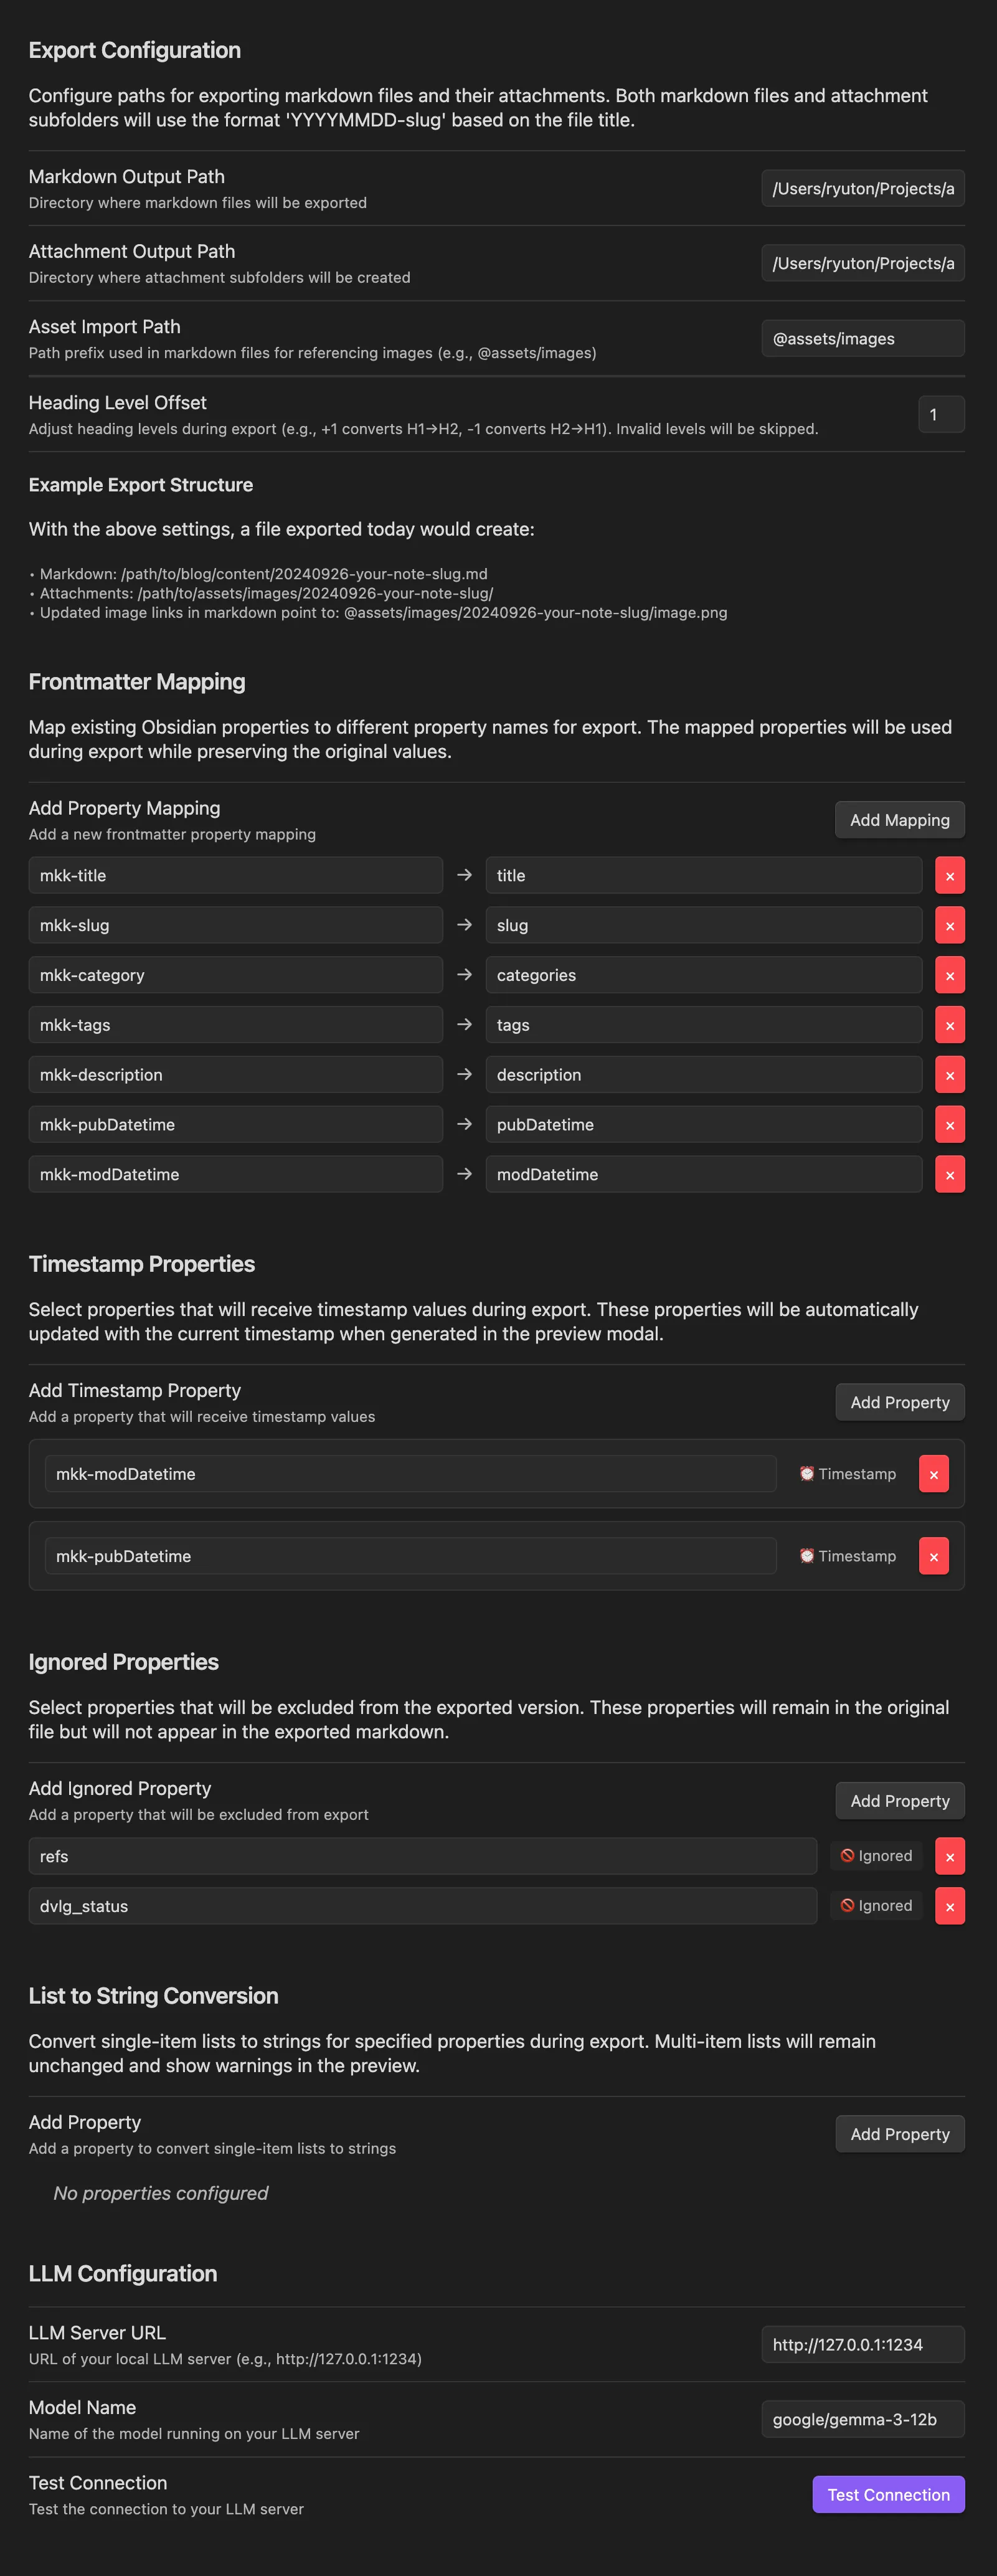Remove the dvlg_status ignored property
This screenshot has height=2576, width=997.
949,1906
